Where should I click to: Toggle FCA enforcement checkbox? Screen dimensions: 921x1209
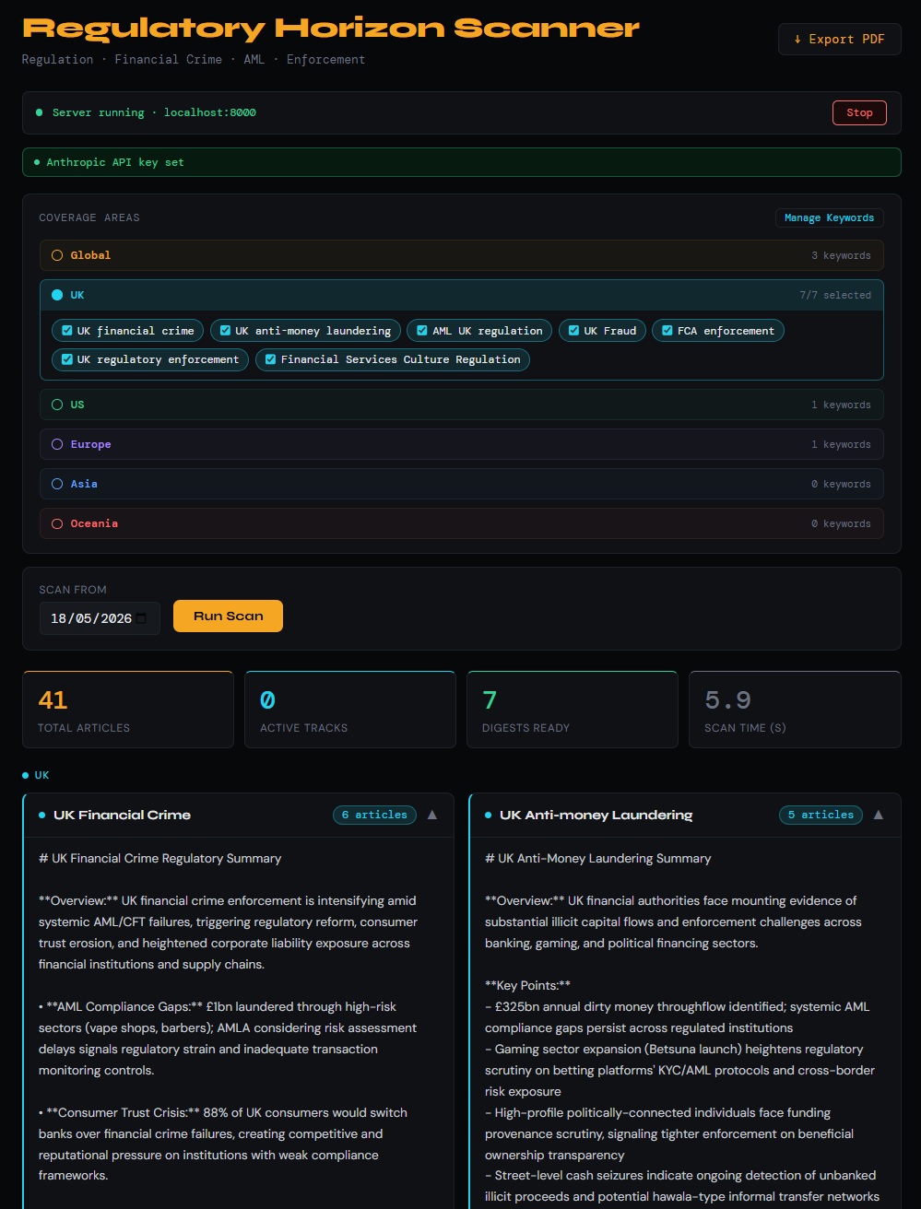[667, 331]
